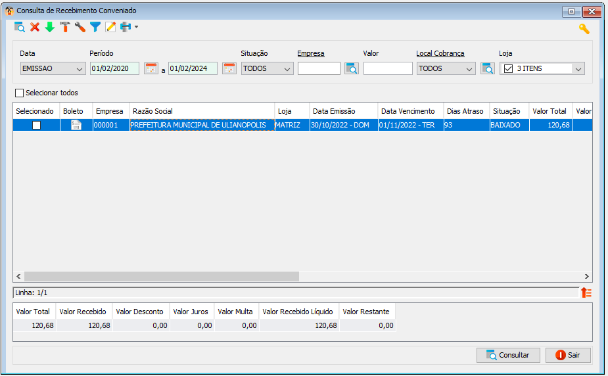Click the wrench toolbar icon
The width and height of the screenshot is (608, 376).
(80, 27)
